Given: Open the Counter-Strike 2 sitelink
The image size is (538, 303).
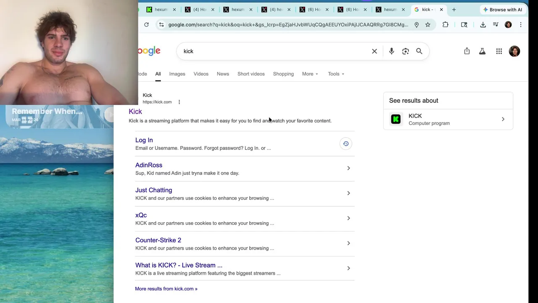Looking at the screenshot, I should (x=158, y=240).
